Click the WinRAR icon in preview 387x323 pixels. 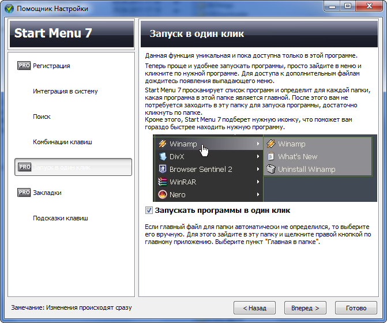[x=163, y=182]
